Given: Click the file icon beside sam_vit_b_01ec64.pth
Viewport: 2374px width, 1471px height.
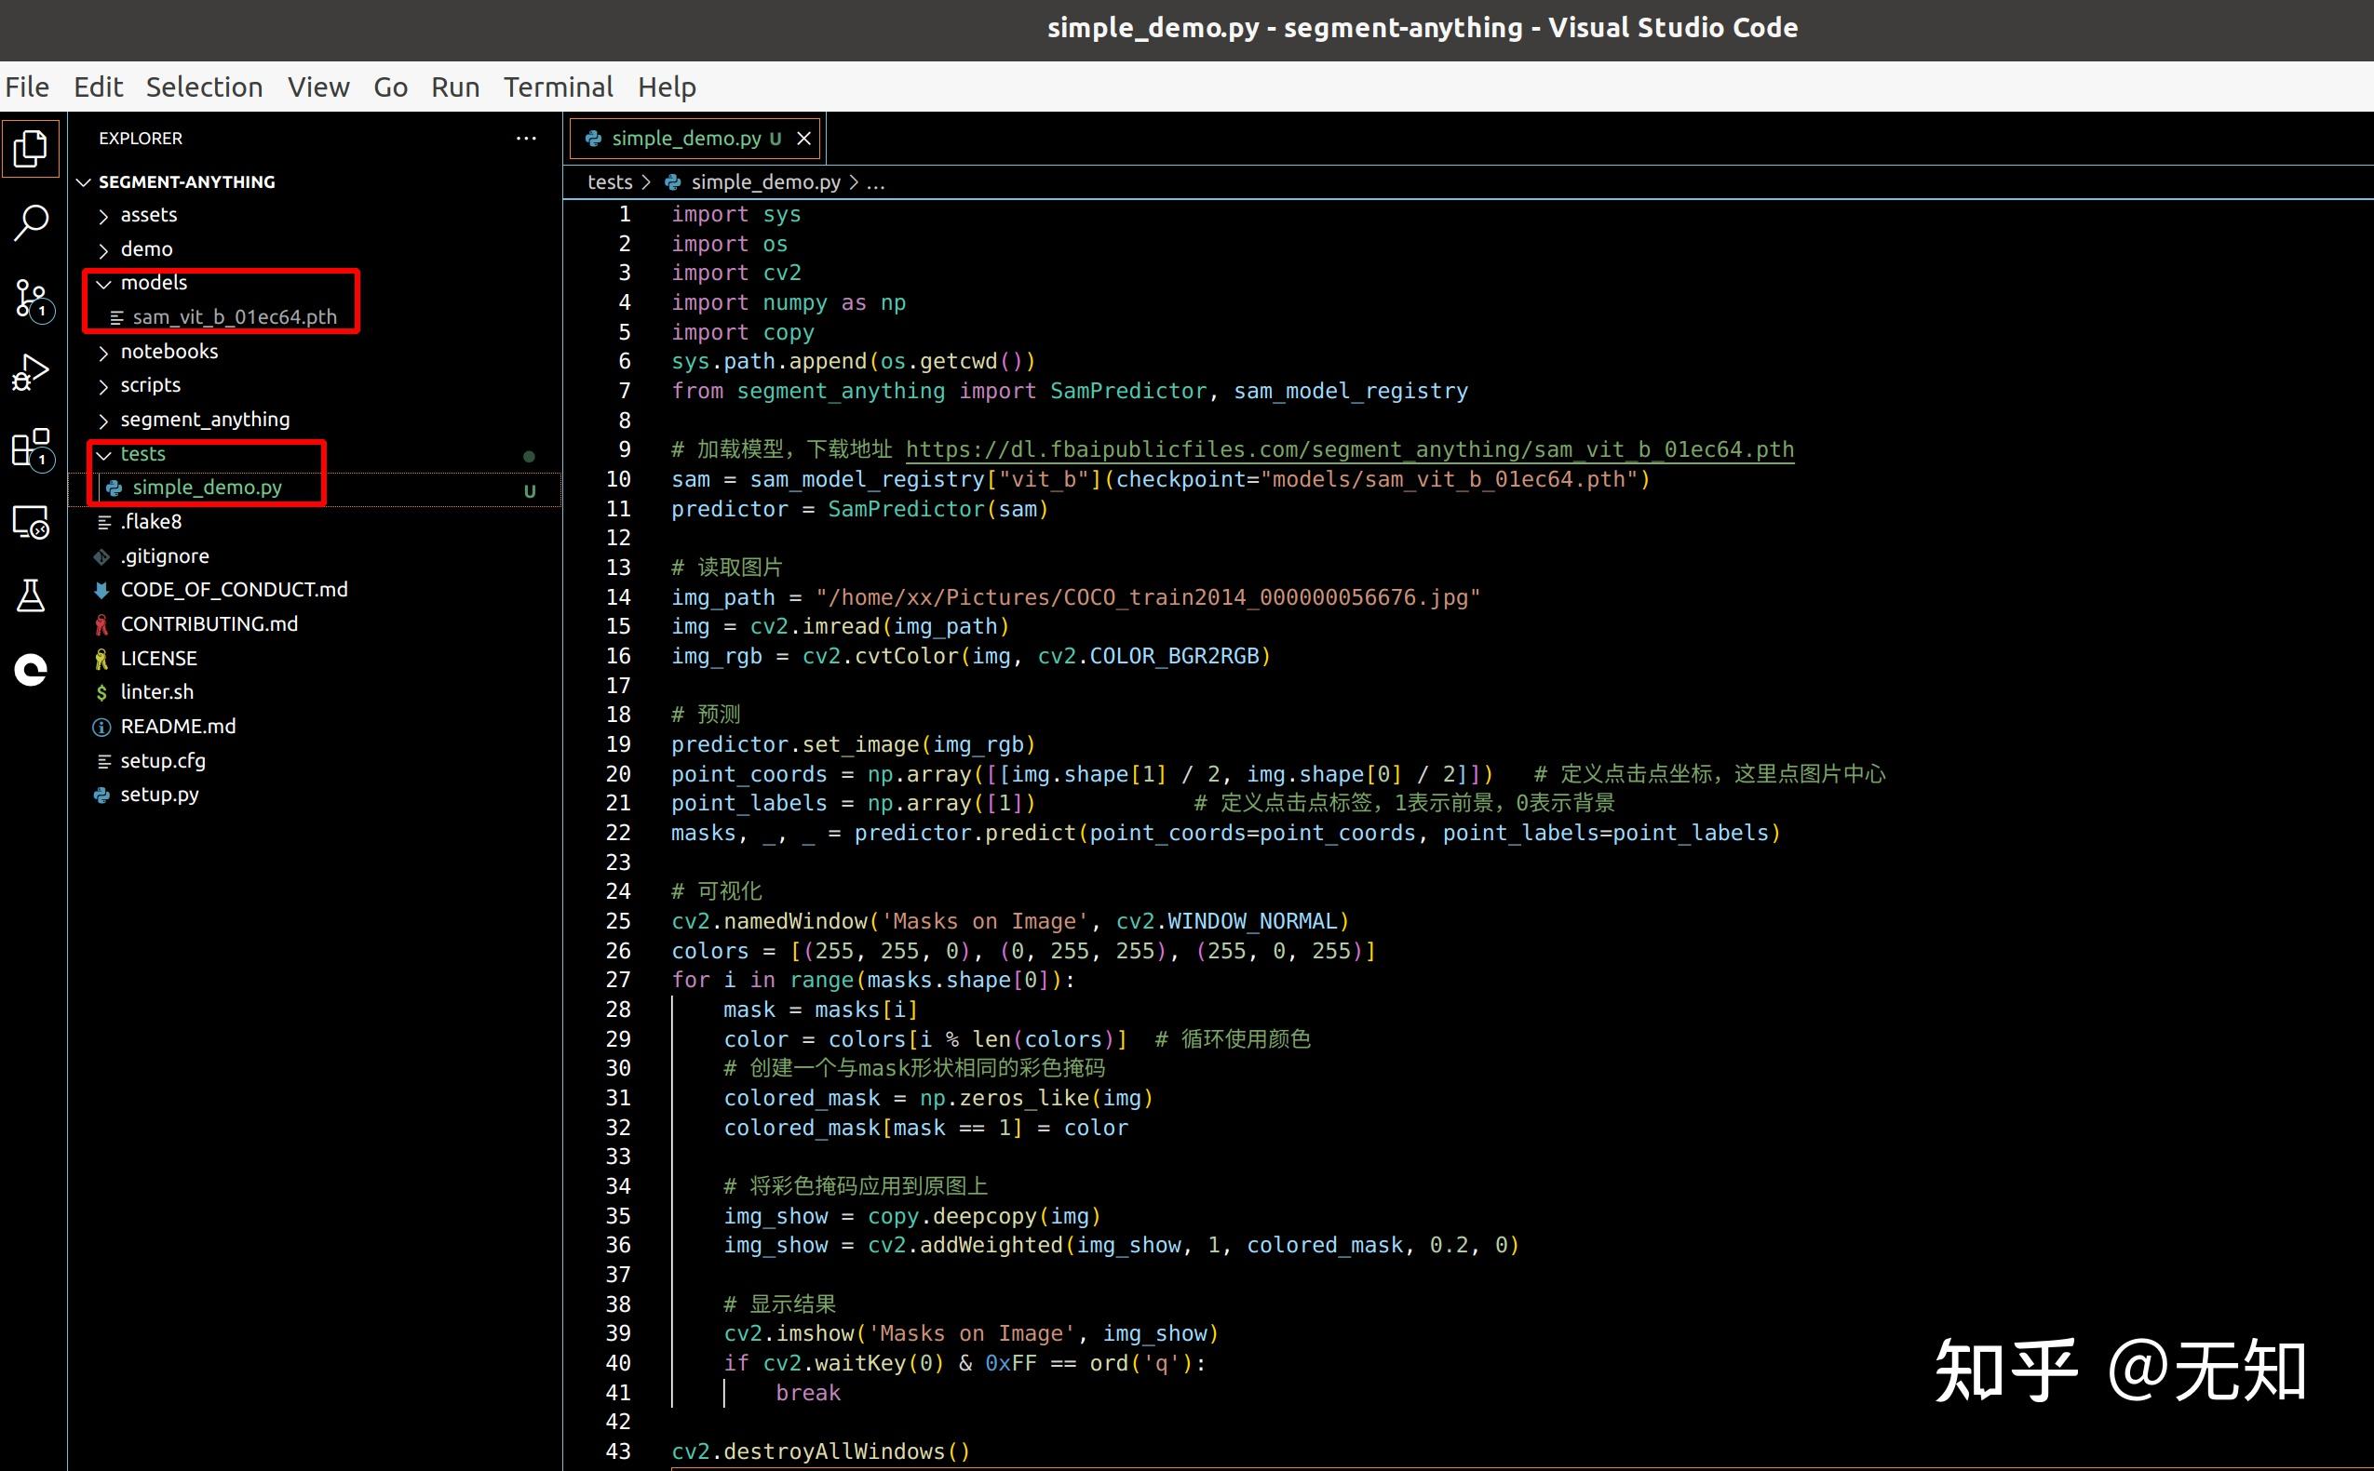Looking at the screenshot, I should pyautogui.click(x=115, y=317).
